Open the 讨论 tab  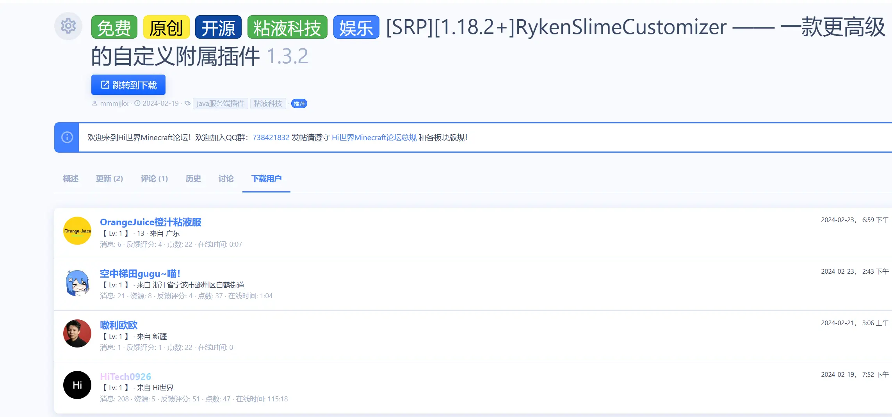(x=226, y=179)
